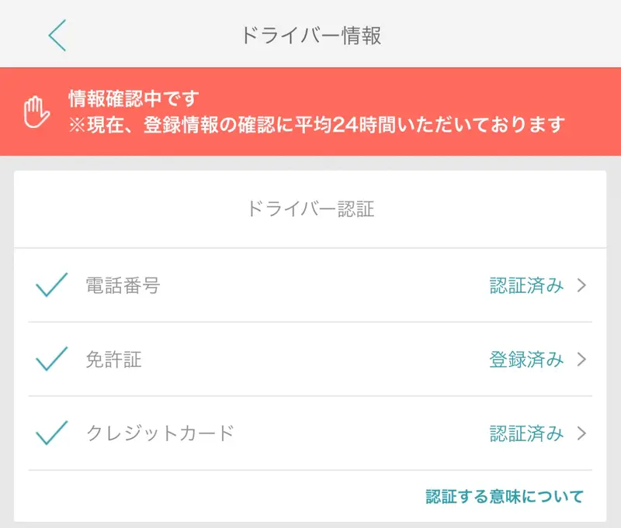This screenshot has width=621, height=528.
Task: Tap the ドライバー認証 section header
Action: [x=310, y=209]
